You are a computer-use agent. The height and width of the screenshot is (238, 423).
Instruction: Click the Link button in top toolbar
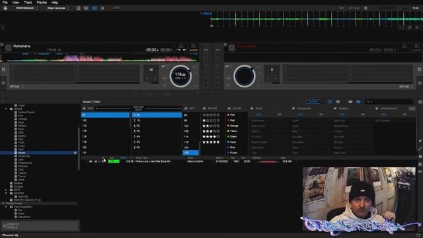(116, 8)
